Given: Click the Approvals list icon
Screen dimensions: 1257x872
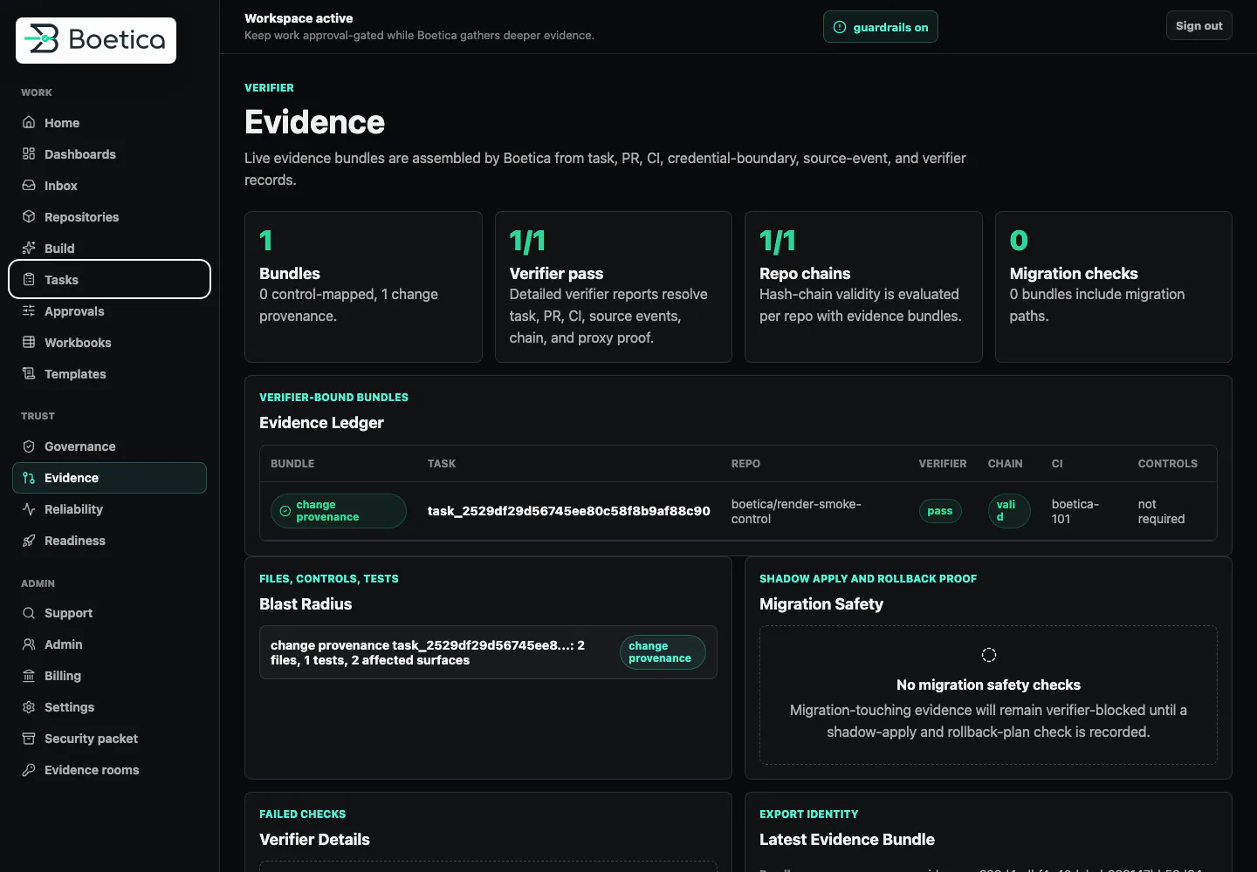Looking at the screenshot, I should [29, 311].
